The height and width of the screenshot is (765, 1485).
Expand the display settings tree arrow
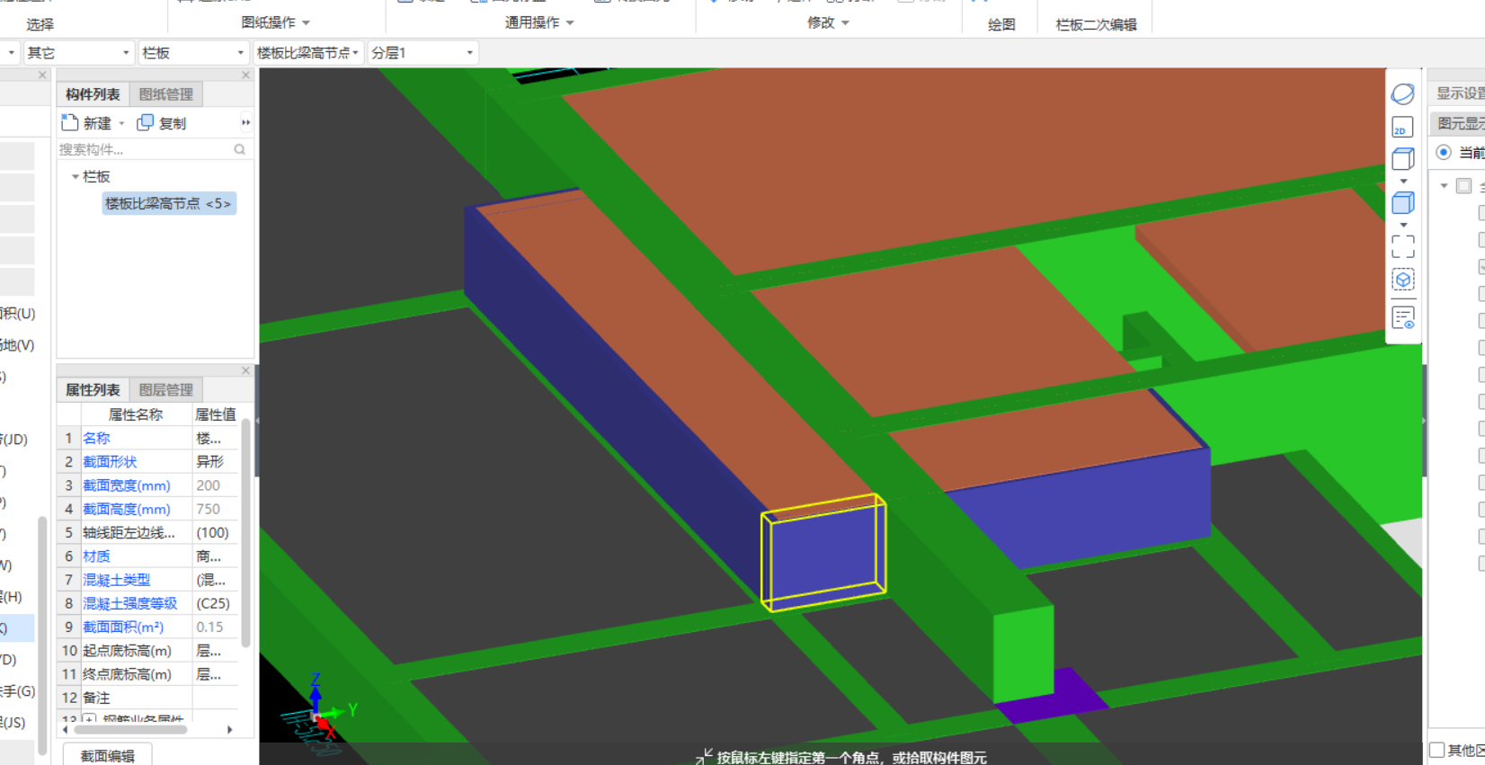coord(1444,185)
